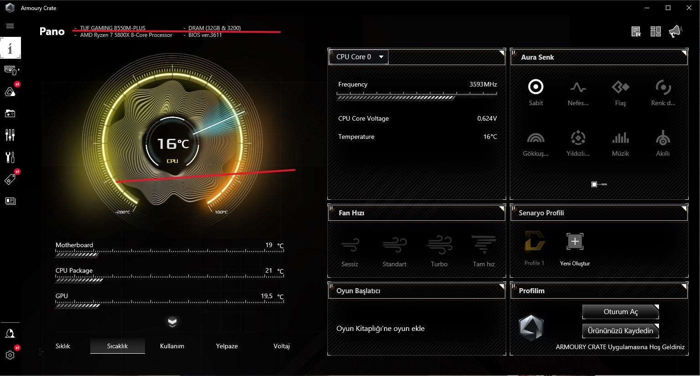Viewport: 700px width, 376px height.
Task: Click the GPU temperature bar
Action: (170, 304)
